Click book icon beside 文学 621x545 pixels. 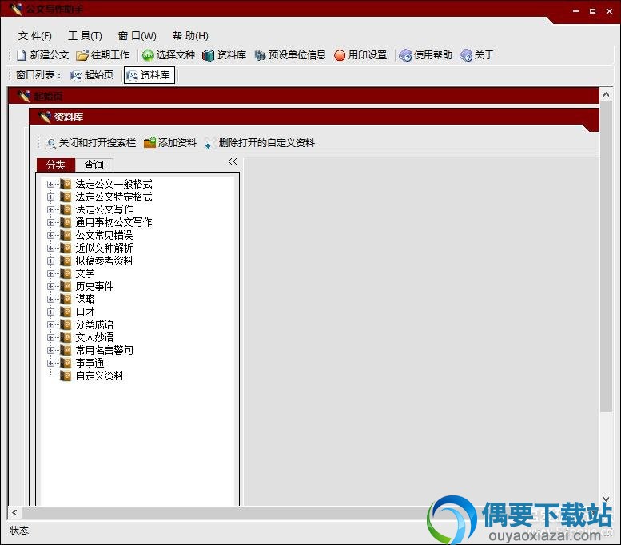point(66,273)
